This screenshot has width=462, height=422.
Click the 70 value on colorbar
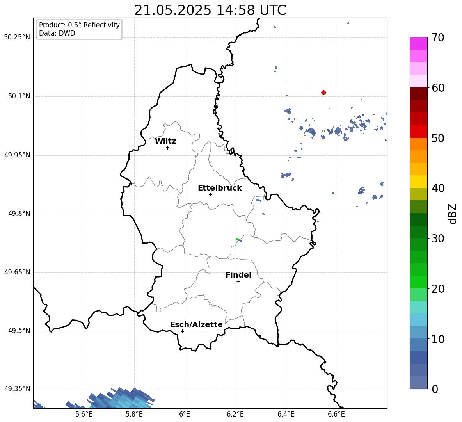pyautogui.click(x=438, y=37)
